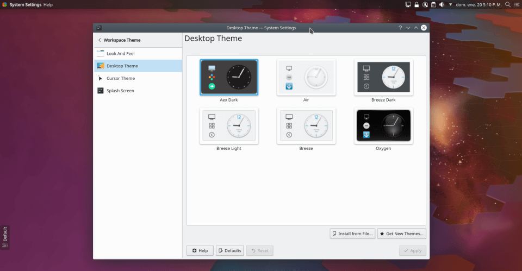This screenshot has height=271, width=522.
Task: Select Desktop Theme in sidebar
Action: (138, 66)
